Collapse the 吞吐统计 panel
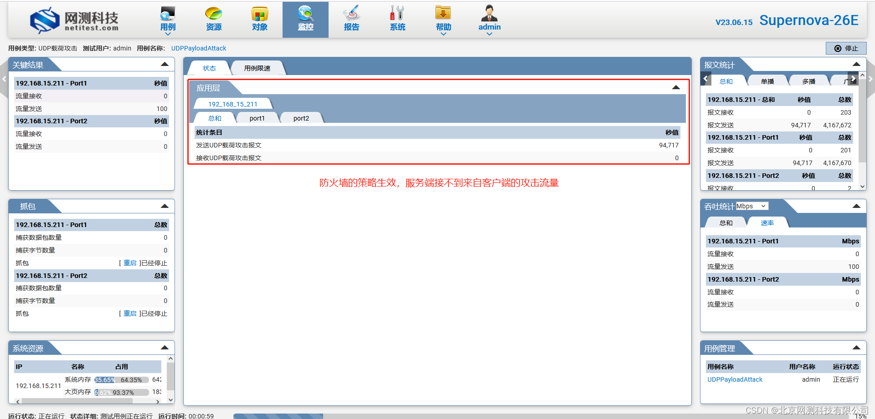This screenshot has height=419, width=875. [856, 206]
